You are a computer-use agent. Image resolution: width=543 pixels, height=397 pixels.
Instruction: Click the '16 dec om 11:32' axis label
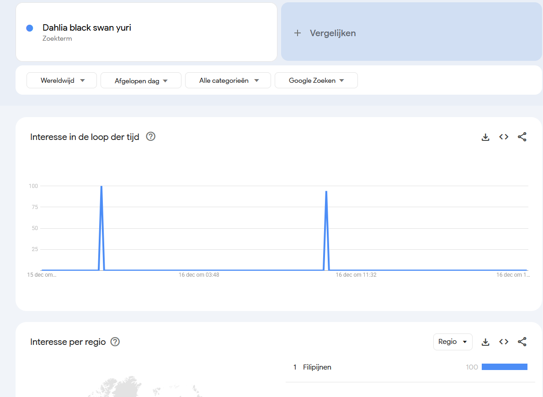tap(356, 275)
